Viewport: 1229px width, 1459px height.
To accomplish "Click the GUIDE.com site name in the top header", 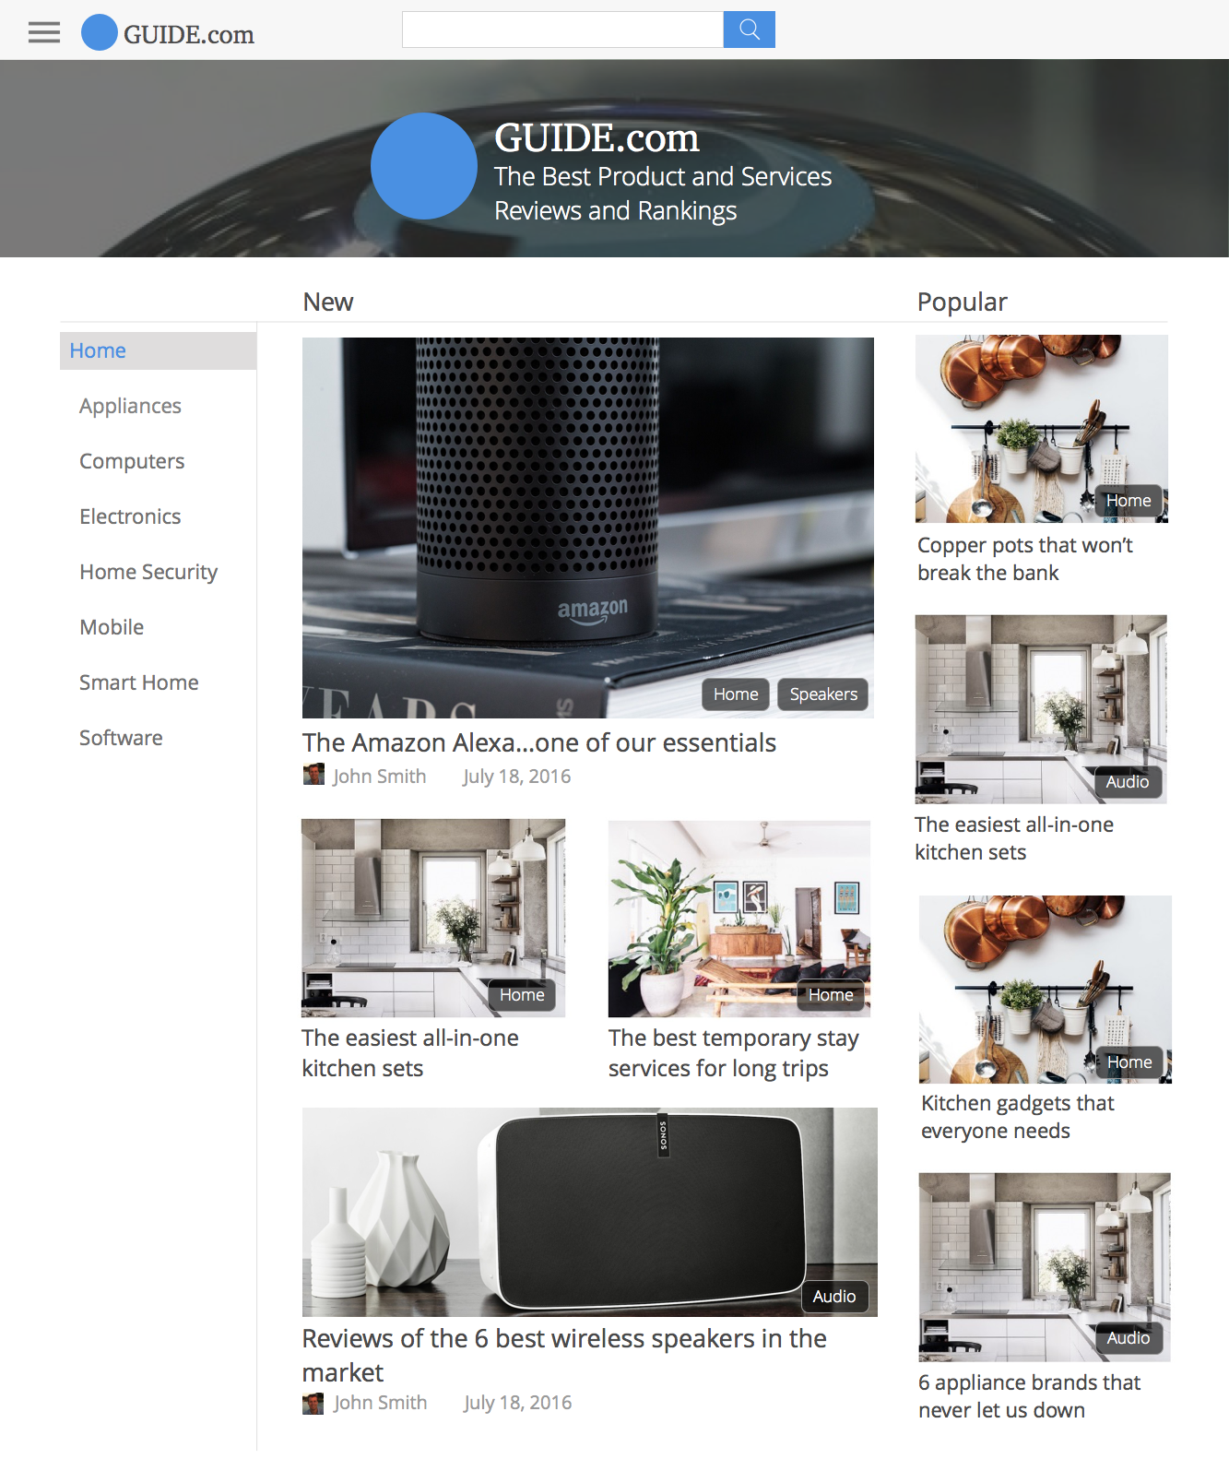I will 189,34.
